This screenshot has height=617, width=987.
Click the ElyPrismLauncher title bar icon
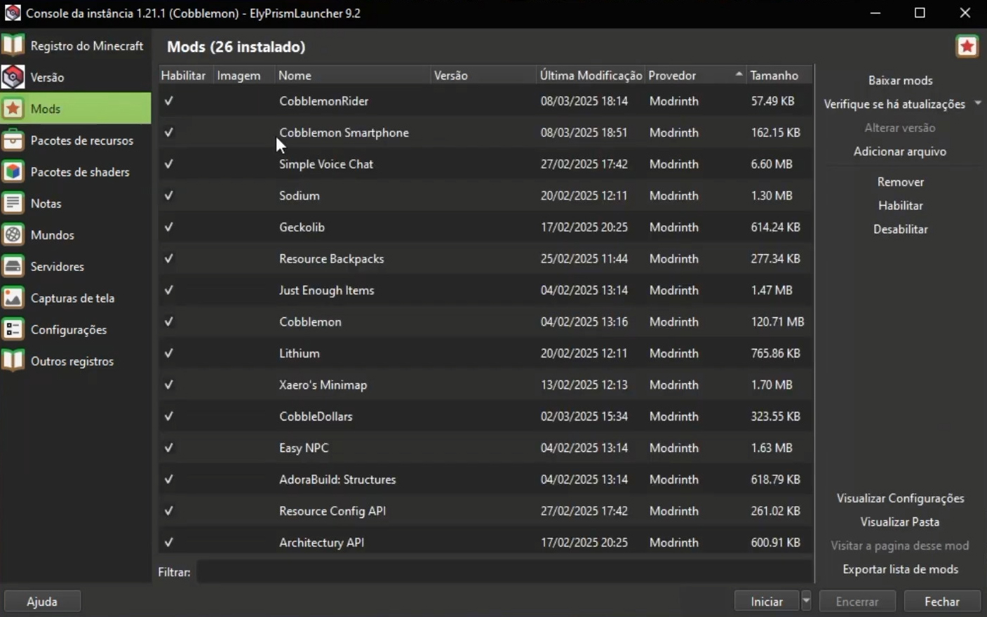coord(13,13)
